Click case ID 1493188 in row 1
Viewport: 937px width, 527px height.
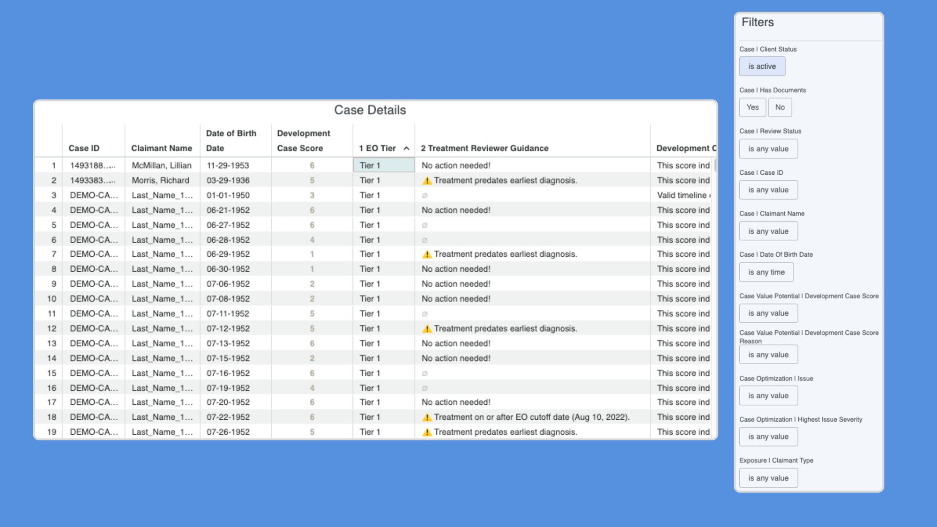[x=93, y=165]
